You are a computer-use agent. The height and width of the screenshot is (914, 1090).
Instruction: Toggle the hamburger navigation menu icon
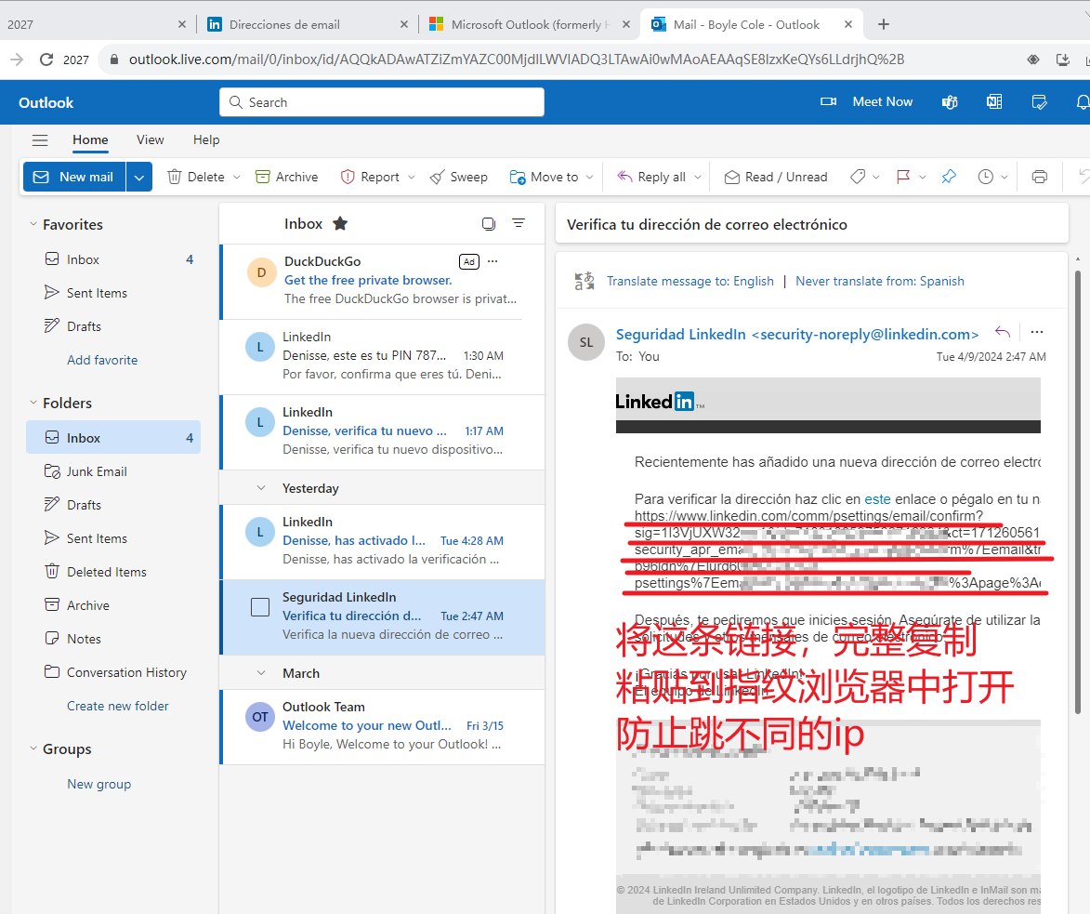tap(40, 140)
